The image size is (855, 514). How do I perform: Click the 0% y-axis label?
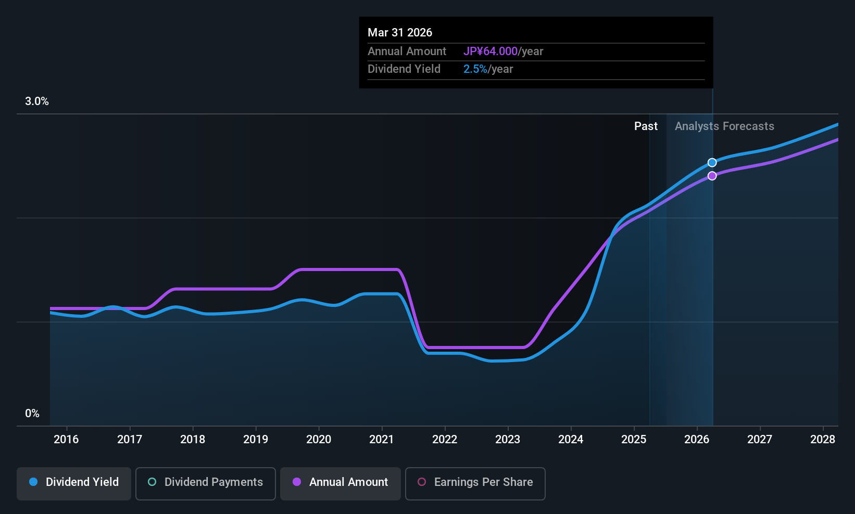[32, 414]
